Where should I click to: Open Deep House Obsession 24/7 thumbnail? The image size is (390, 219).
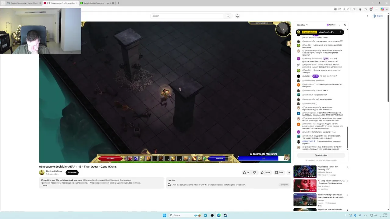[x=305, y=186]
